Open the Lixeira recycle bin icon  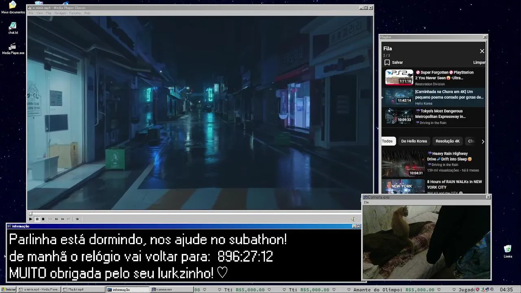(508, 251)
